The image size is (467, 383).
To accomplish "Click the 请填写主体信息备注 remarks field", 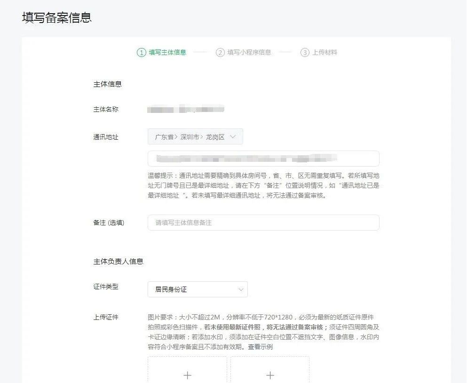I will pos(263,223).
